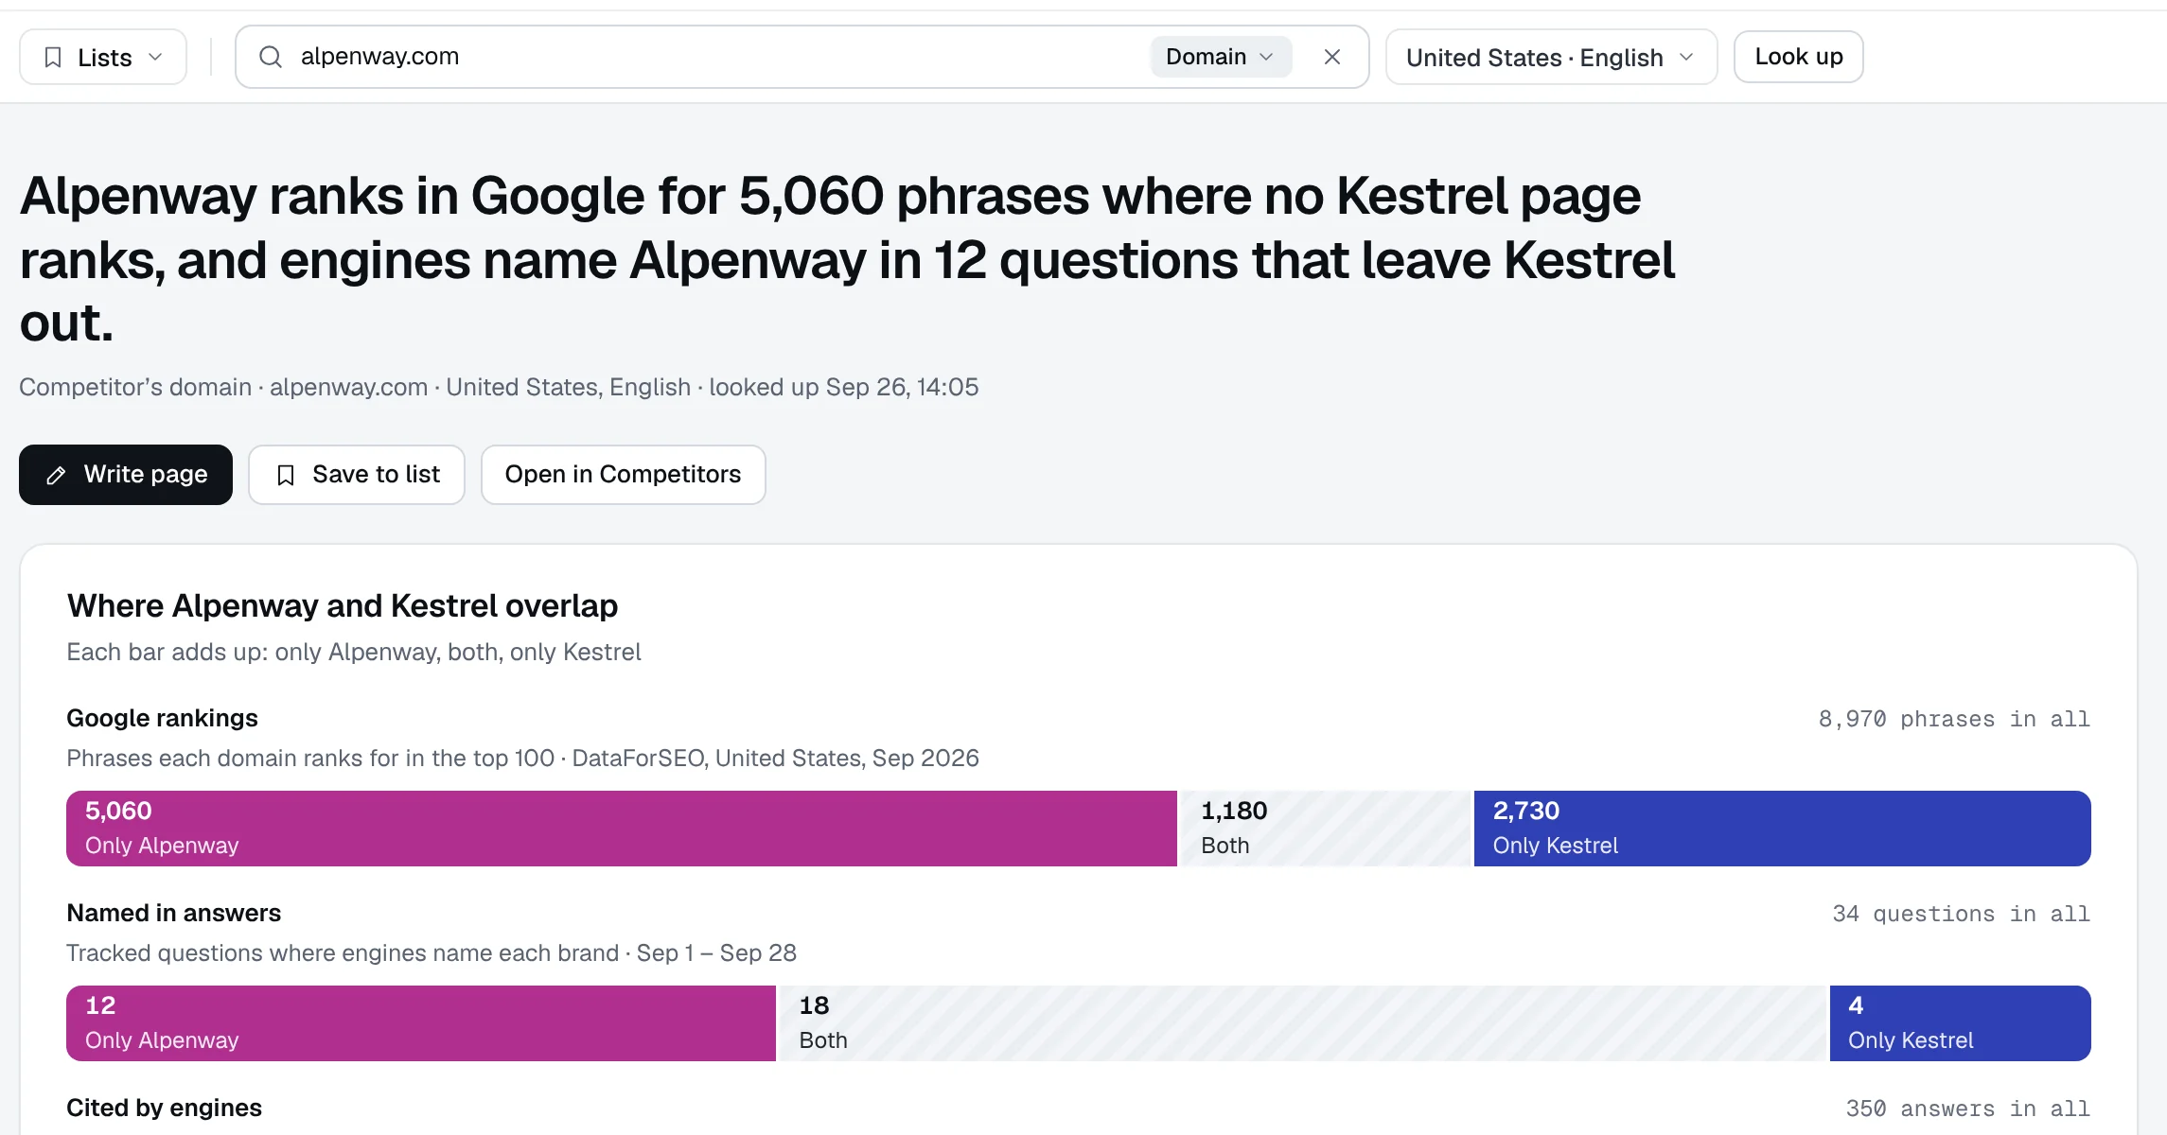2167x1135 pixels.
Task: Click the bookmark icon in Save to list
Action: click(x=286, y=475)
